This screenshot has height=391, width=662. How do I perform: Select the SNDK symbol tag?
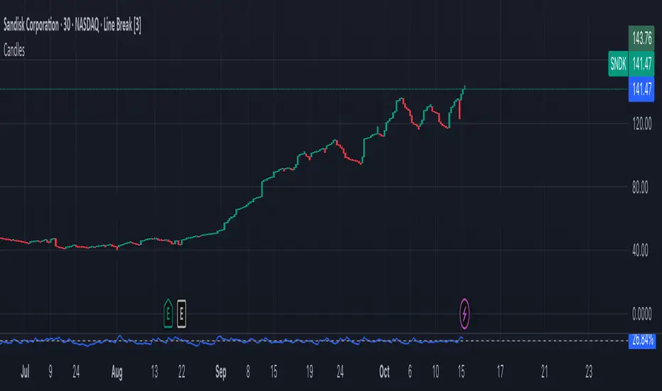tap(619, 62)
